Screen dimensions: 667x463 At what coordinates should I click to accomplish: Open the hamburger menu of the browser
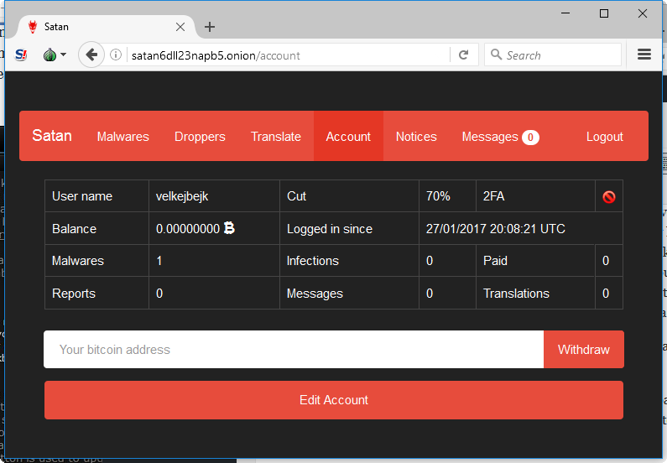click(644, 55)
